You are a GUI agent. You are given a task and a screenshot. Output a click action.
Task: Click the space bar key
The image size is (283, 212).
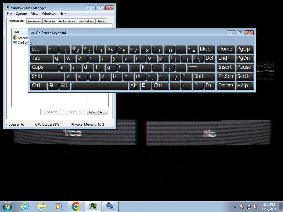pos(99,86)
